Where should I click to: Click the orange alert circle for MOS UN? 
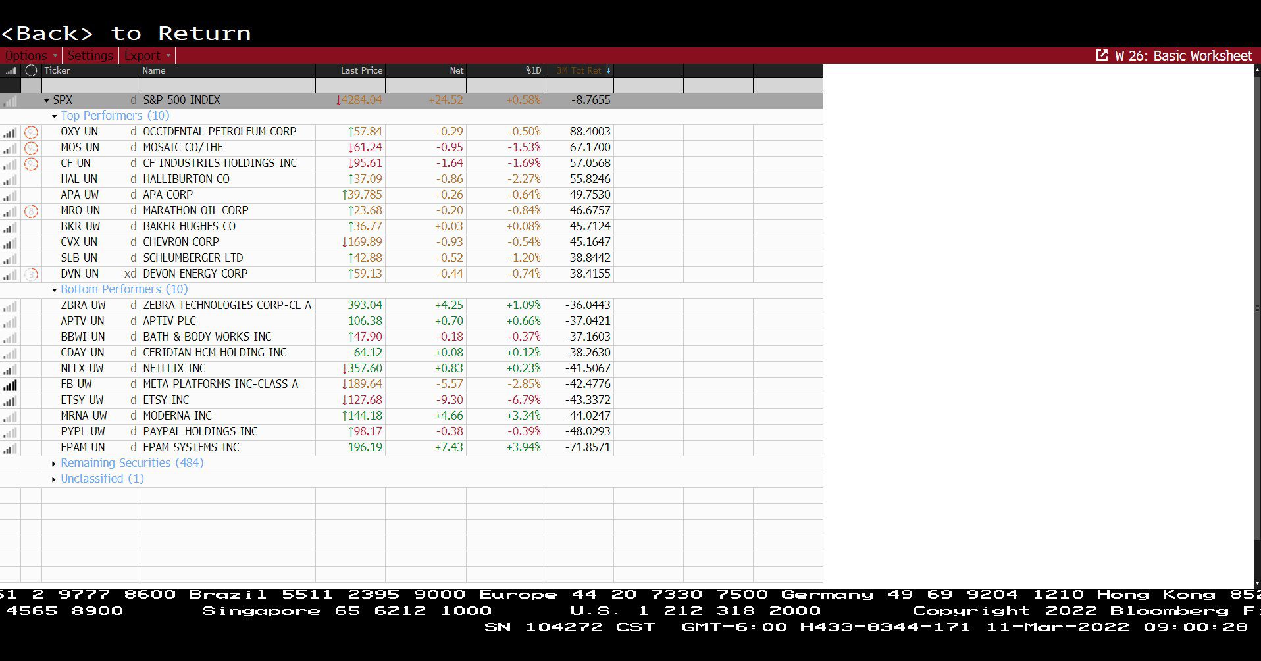click(31, 148)
